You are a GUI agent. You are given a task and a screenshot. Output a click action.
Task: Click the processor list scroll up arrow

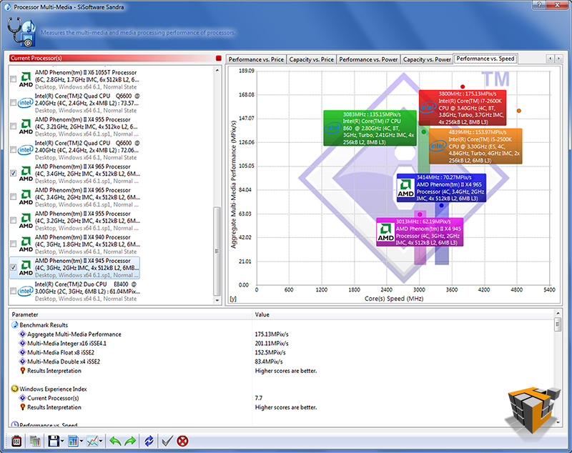tap(217, 70)
